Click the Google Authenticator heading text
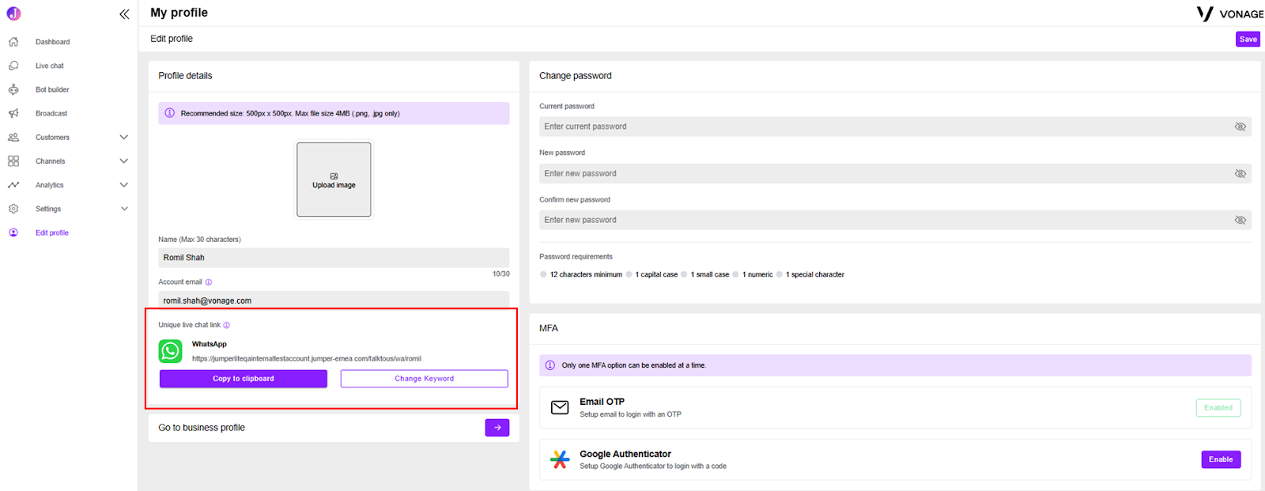 pyautogui.click(x=625, y=454)
